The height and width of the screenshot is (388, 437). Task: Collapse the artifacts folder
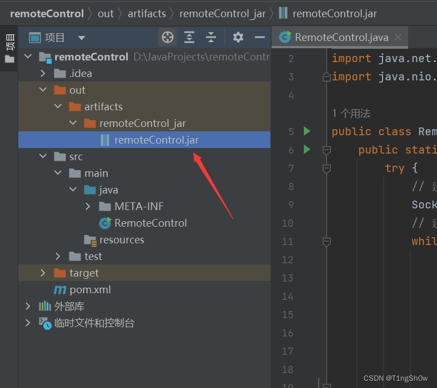click(58, 106)
